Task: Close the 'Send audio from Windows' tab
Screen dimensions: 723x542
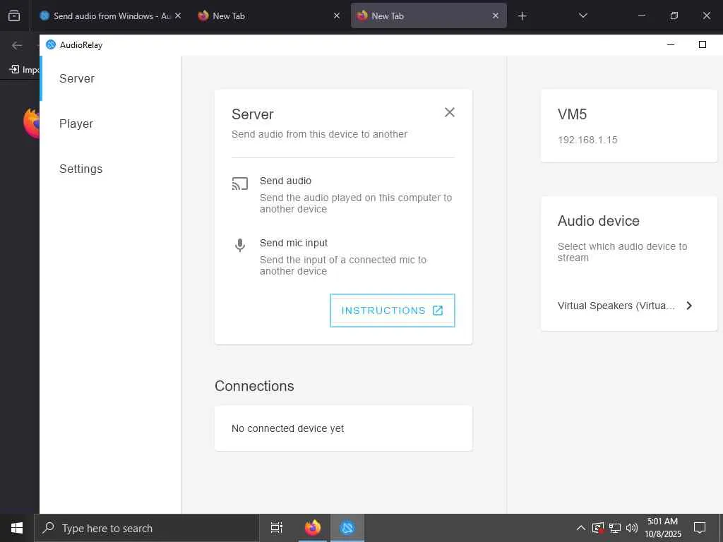Action: [178, 16]
